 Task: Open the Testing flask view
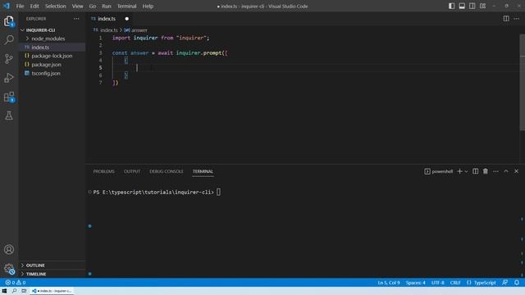pyautogui.click(x=9, y=116)
